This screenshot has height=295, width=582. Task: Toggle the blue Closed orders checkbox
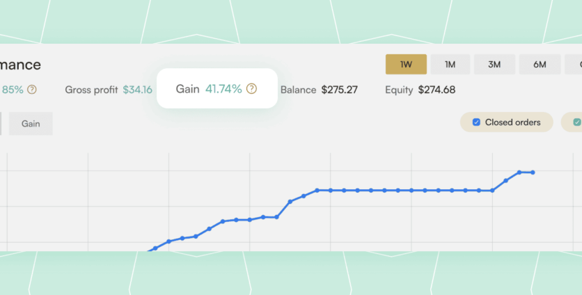coord(476,122)
